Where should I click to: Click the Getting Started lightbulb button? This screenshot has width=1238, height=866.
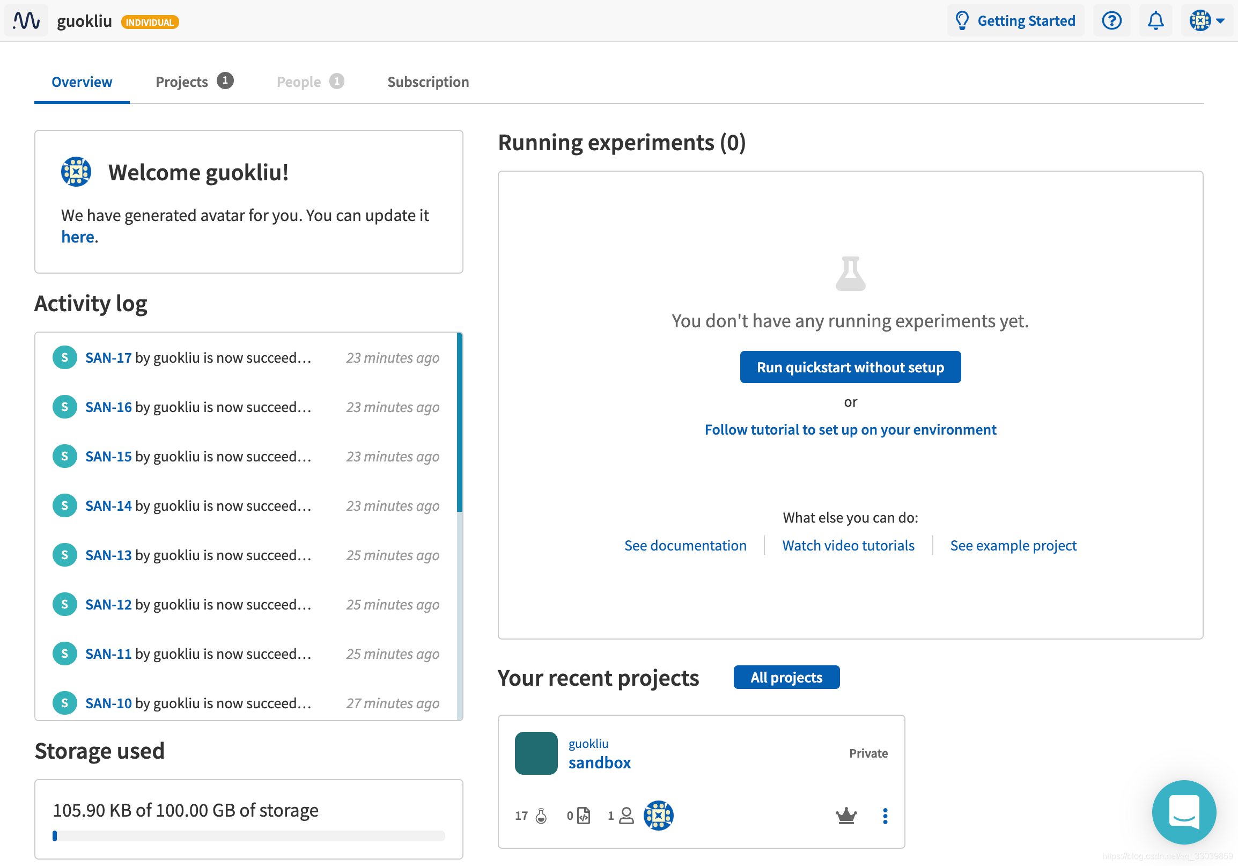coord(1015,21)
